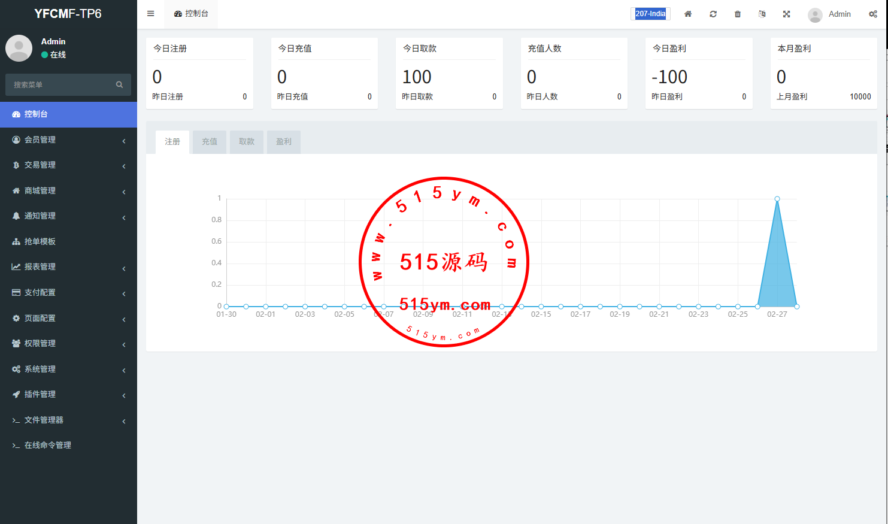Expand the 支付配置 menu
Screen dimensions: 888x524
(x=40, y=292)
